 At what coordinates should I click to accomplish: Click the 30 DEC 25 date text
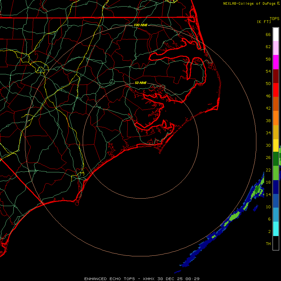[x=170, y=279]
